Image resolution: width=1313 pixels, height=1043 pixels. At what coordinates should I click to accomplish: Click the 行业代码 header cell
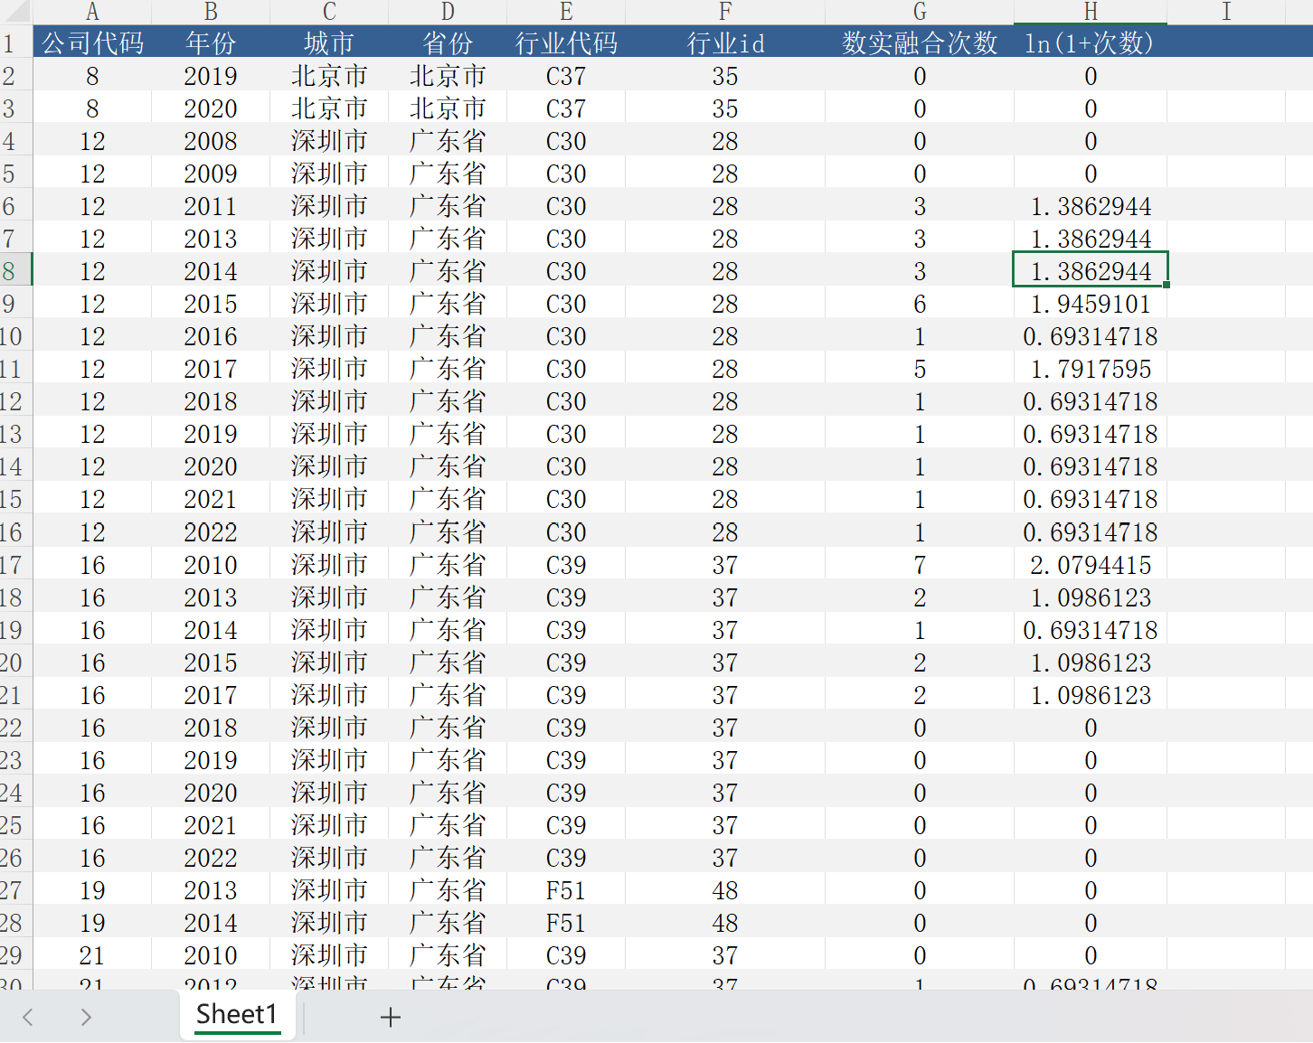tap(566, 43)
